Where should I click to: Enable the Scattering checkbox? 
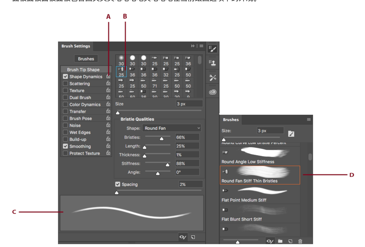tap(65, 84)
